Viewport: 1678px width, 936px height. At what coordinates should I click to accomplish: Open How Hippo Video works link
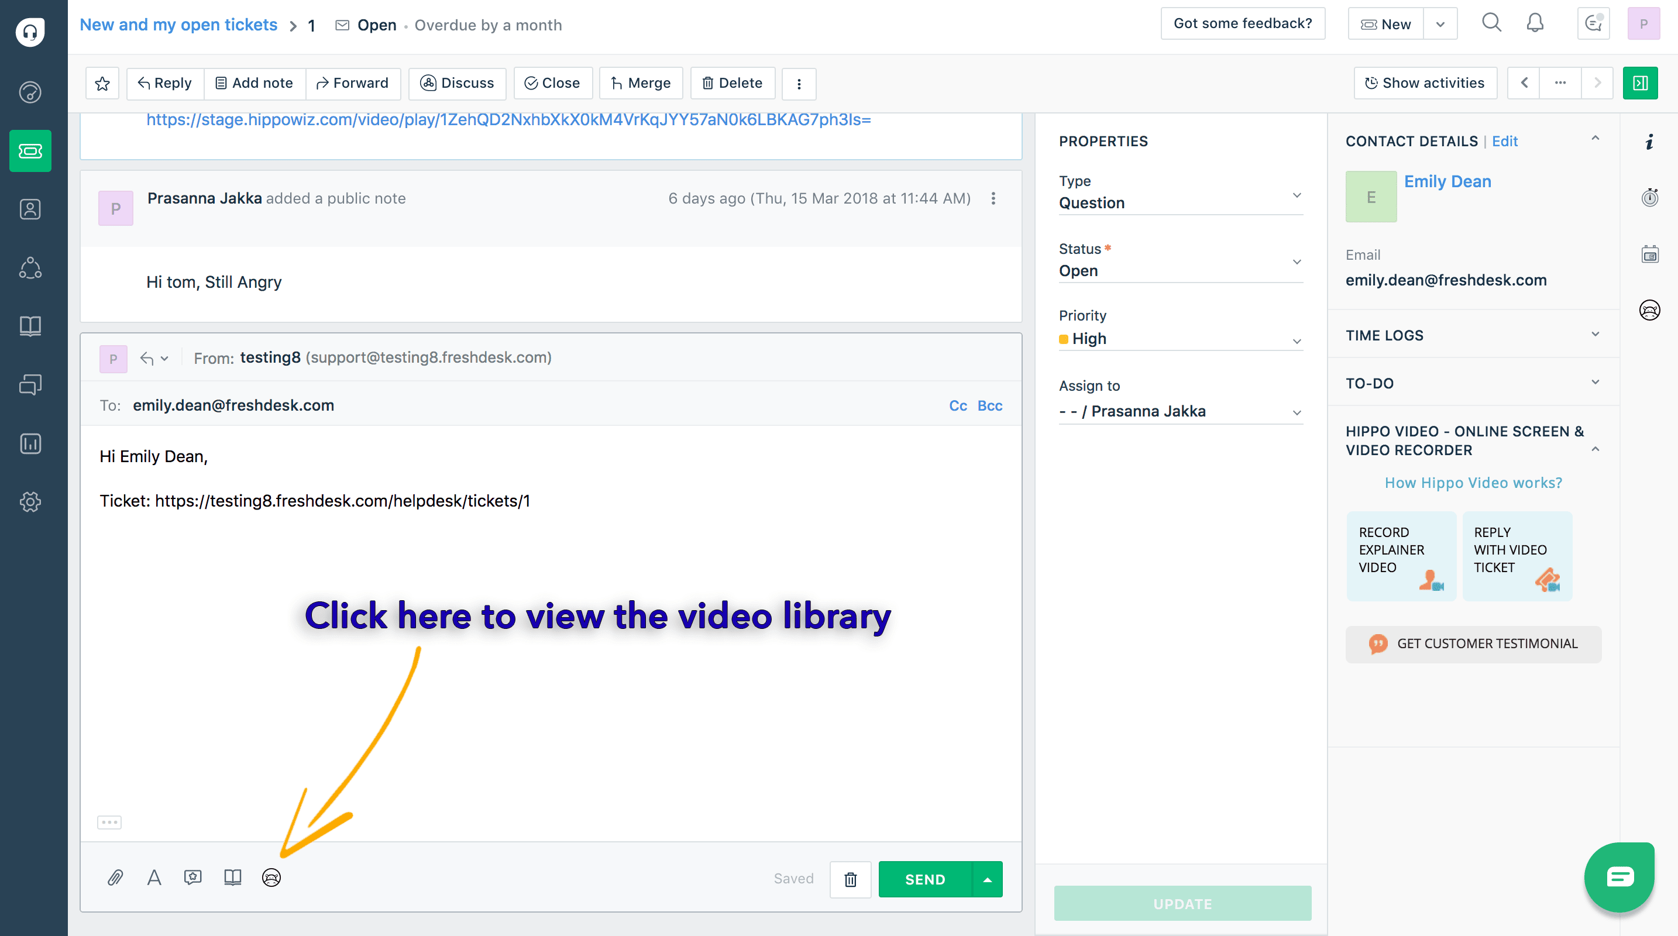[1473, 483]
